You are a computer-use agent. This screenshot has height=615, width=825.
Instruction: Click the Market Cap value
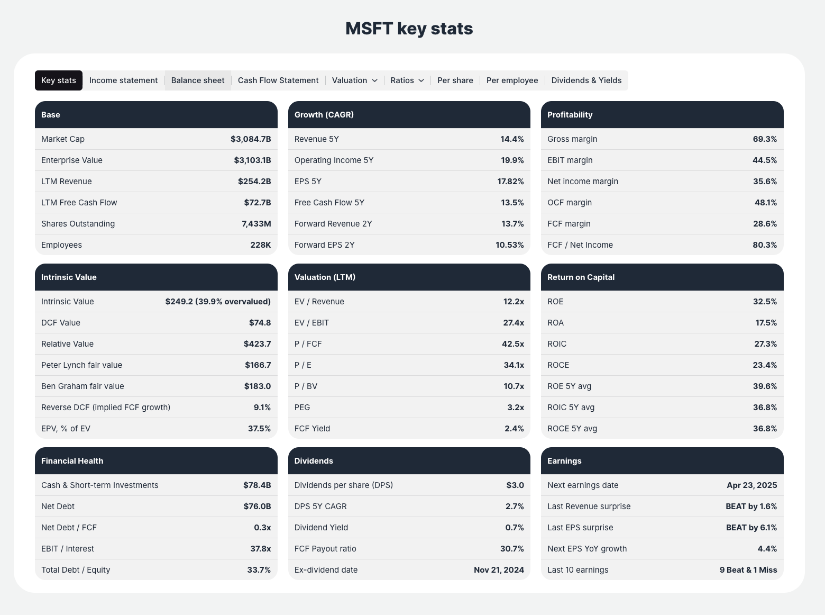click(250, 139)
